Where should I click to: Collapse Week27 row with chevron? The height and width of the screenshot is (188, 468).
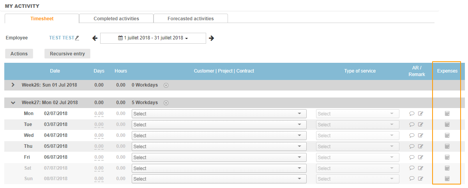13,103
